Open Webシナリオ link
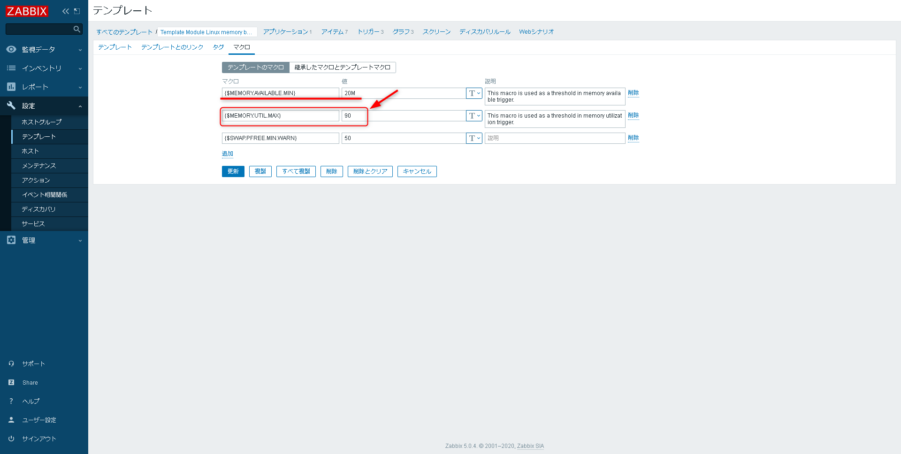This screenshot has height=454, width=901. (536, 32)
